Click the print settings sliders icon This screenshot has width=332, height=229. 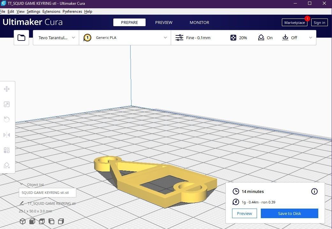pos(179,38)
